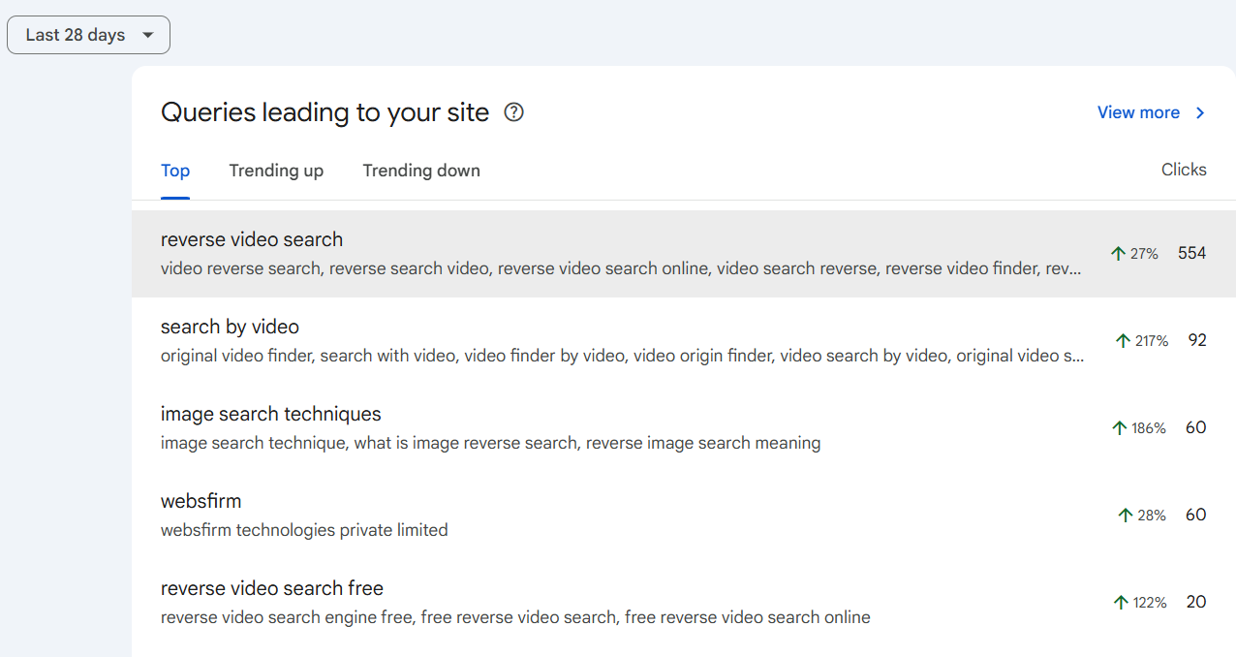Switch to the Trending up tab
The height and width of the screenshot is (657, 1236).
tap(276, 171)
